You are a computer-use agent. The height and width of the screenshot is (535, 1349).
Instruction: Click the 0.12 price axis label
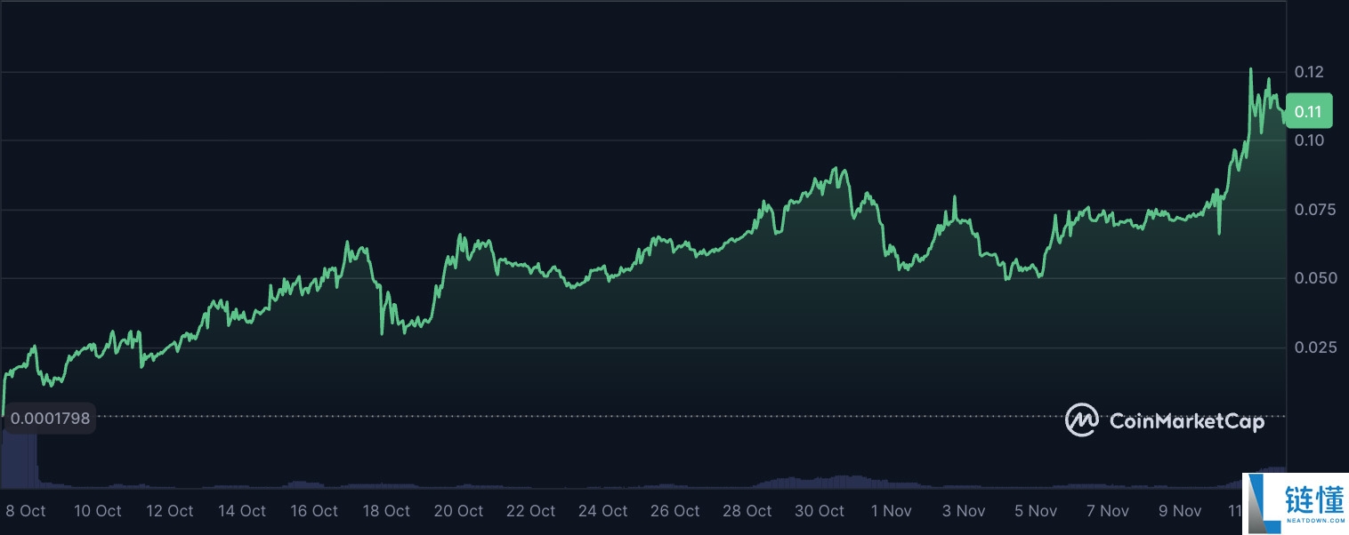[1309, 71]
